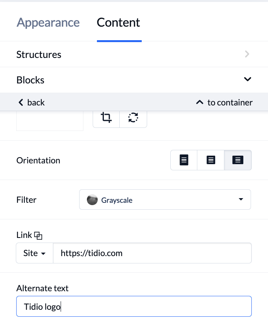Expand the Structures section
Viewport: 268px width, 326px height.
click(x=134, y=54)
